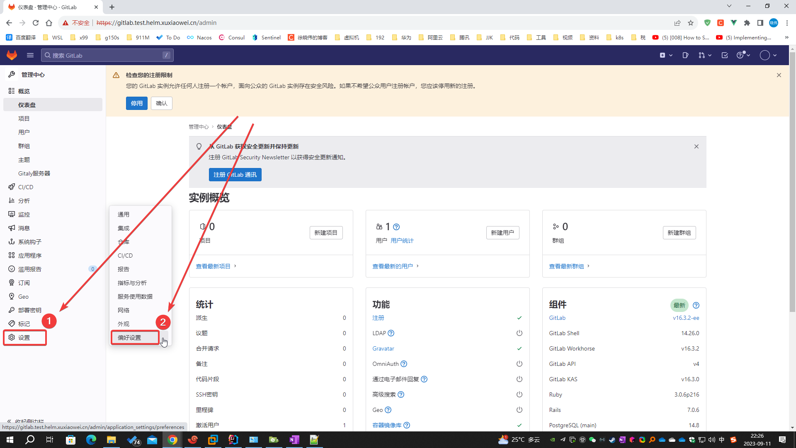Viewport: 796px width, 448px height.
Task: Click the help question mark next to 用户 count
Action: coord(396,227)
